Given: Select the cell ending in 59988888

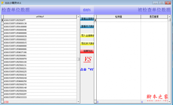Looking at the screenshot, I should tap(40, 46).
